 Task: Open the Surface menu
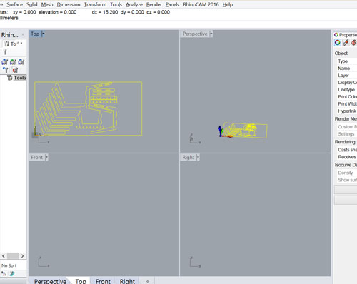click(14, 4)
